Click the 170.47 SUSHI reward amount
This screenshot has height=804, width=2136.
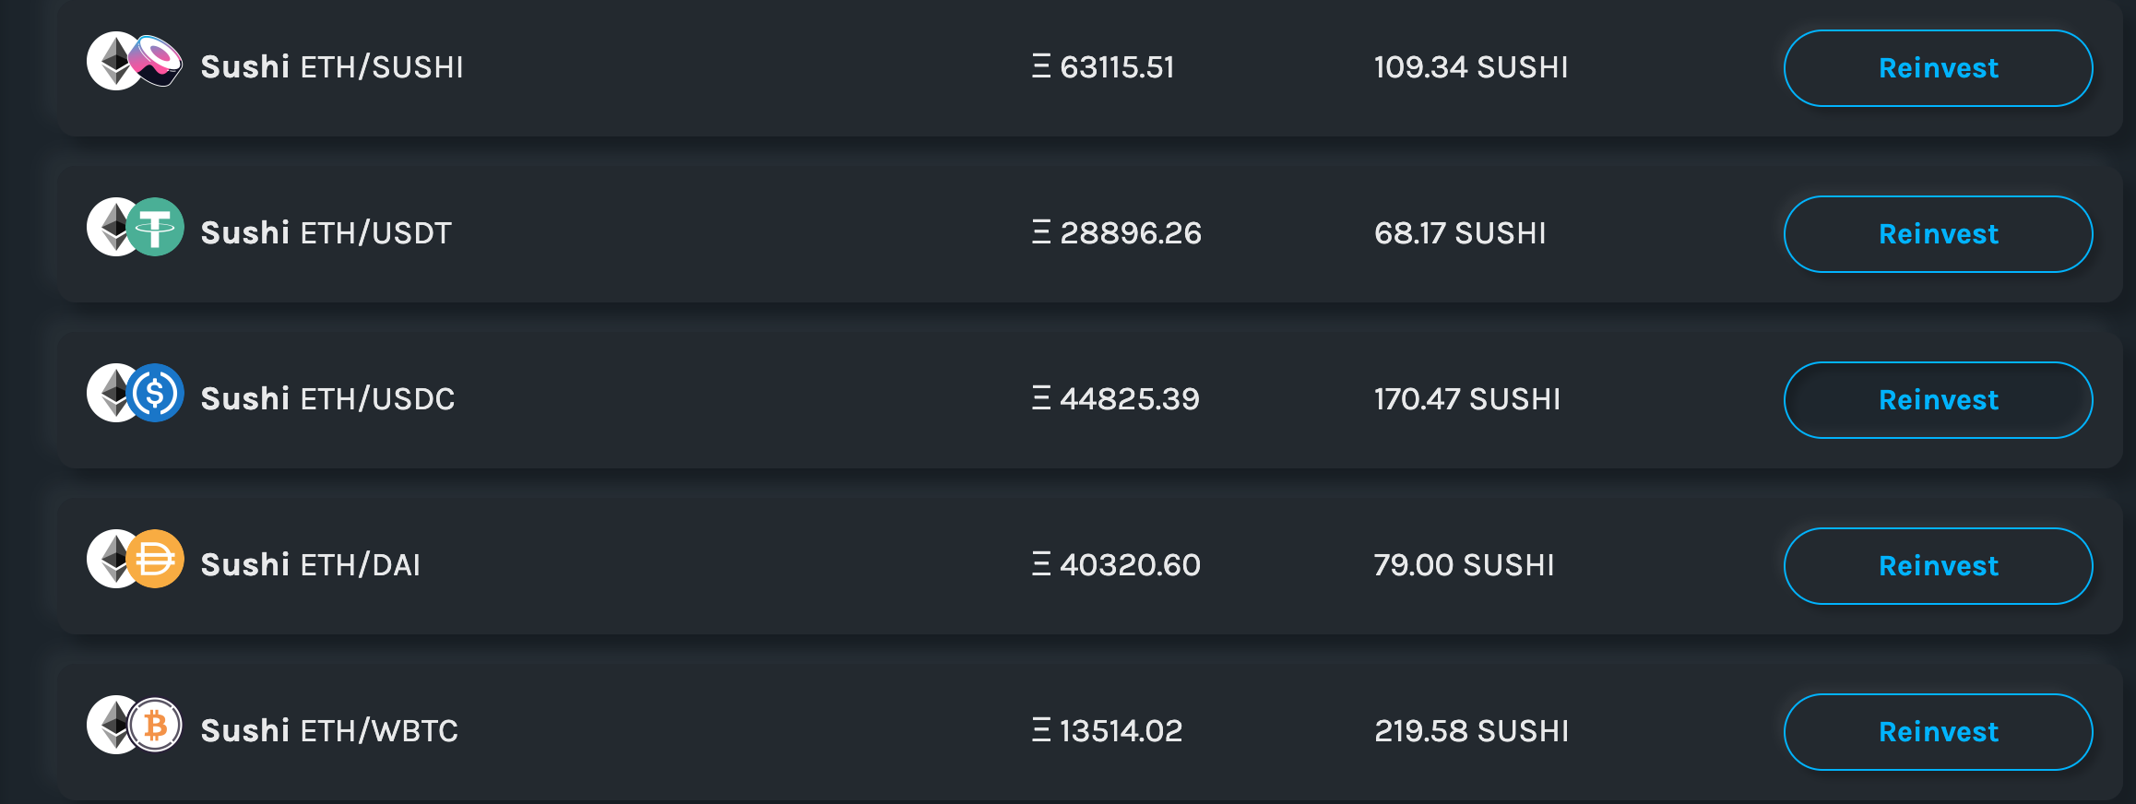pyautogui.click(x=1467, y=399)
